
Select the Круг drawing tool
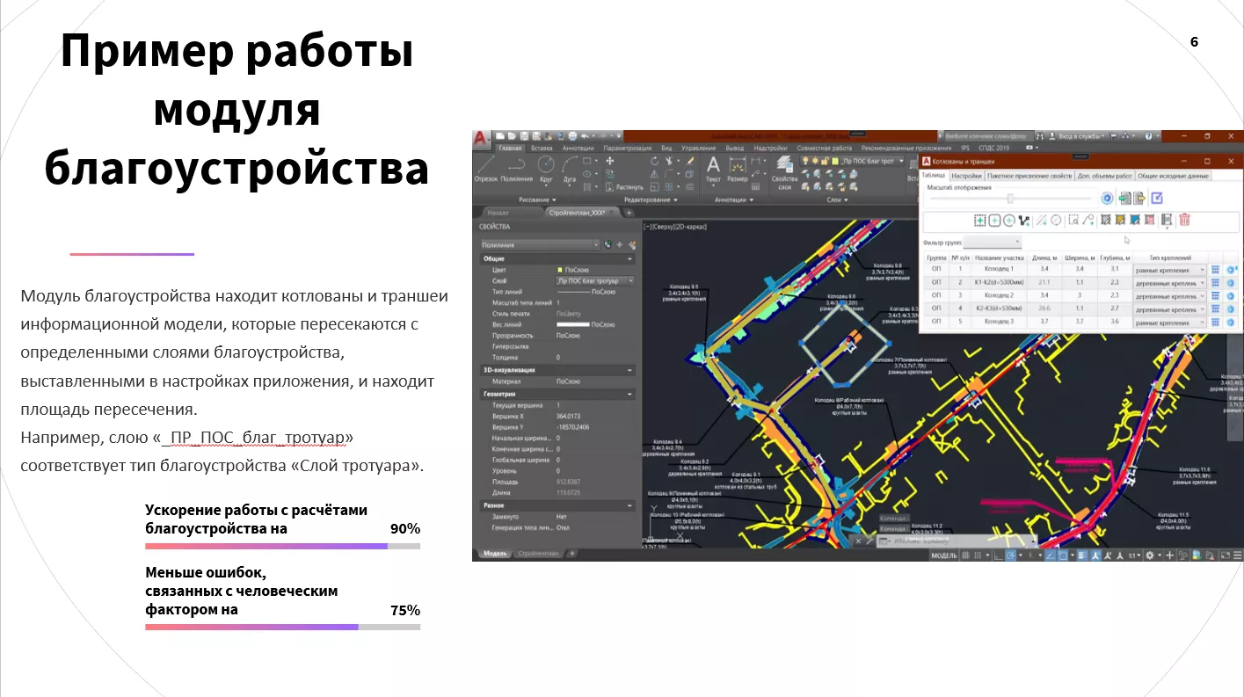coord(546,165)
